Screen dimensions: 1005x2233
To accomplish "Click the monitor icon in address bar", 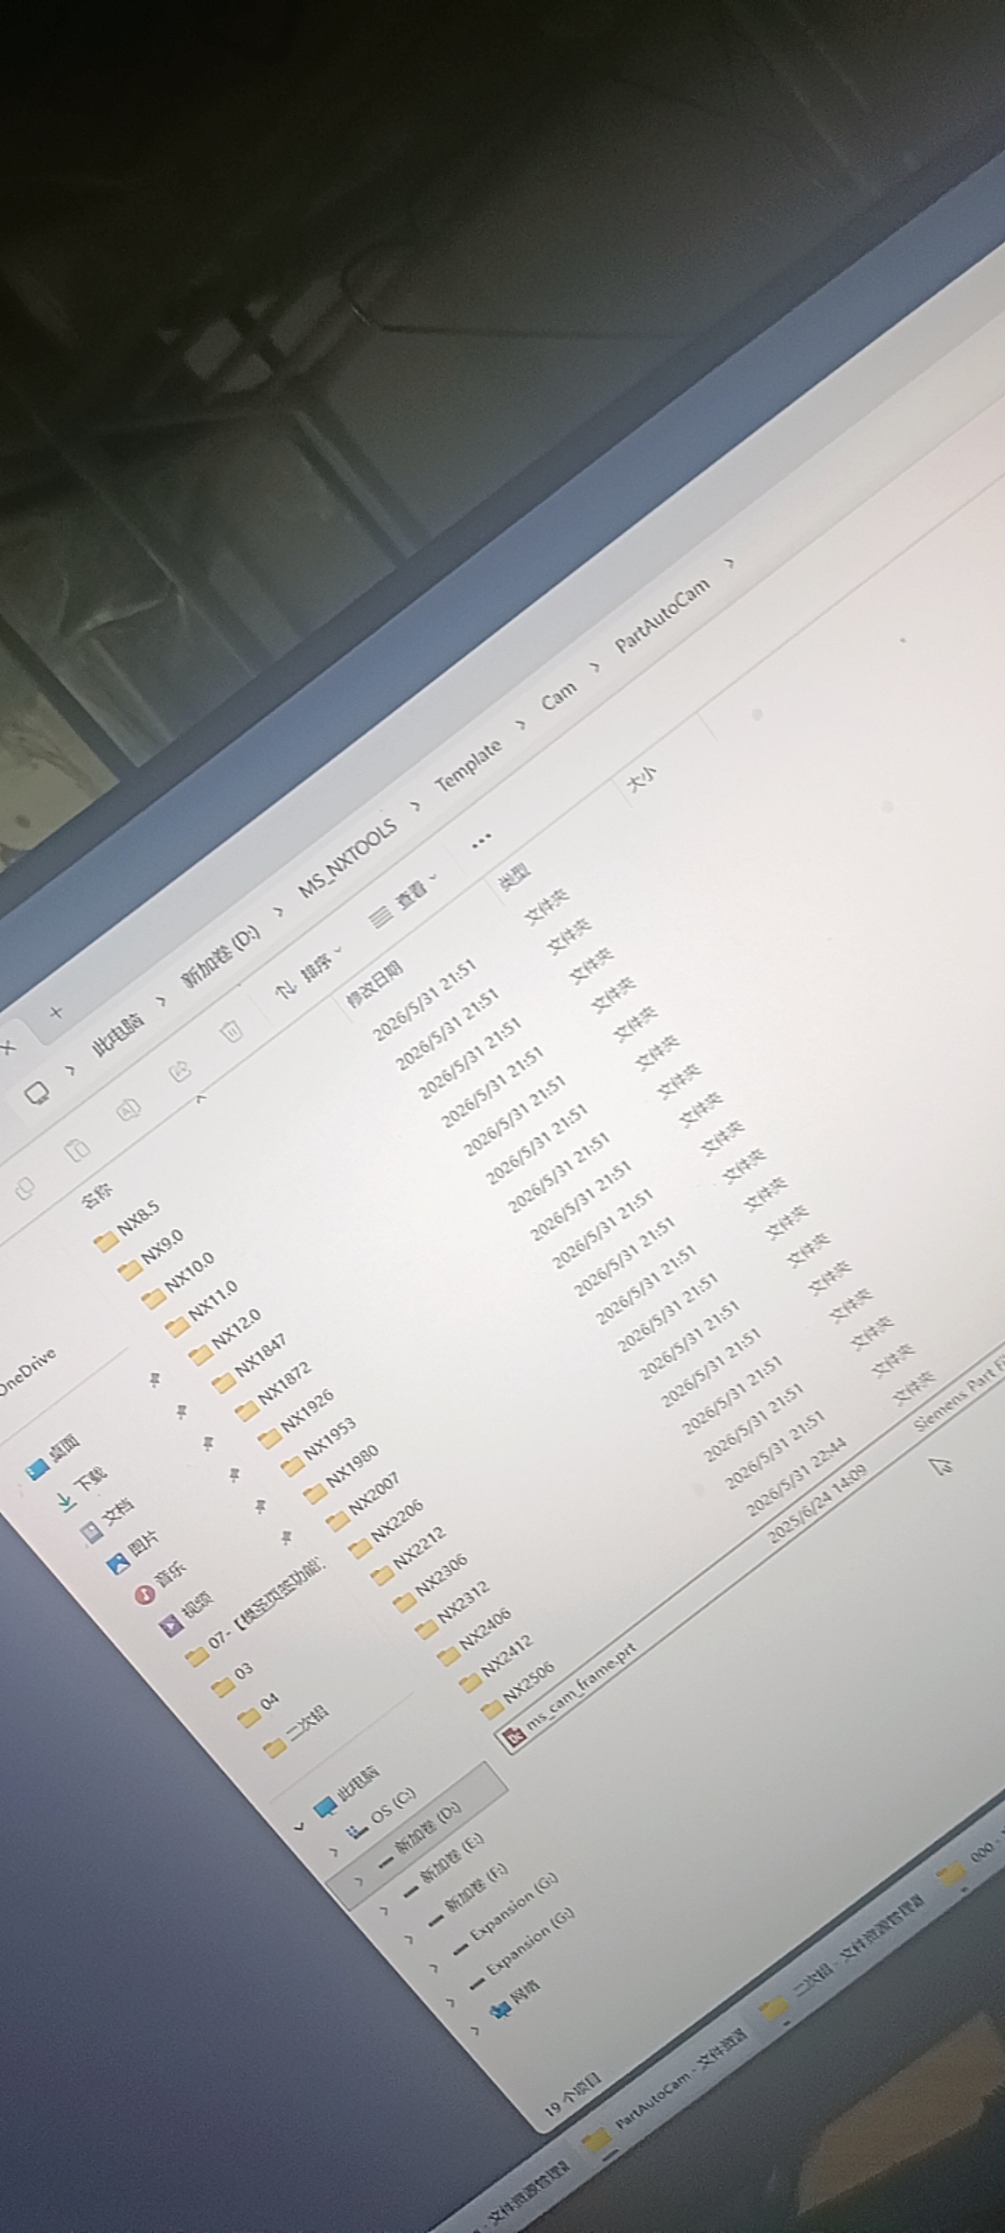I will tap(36, 1093).
